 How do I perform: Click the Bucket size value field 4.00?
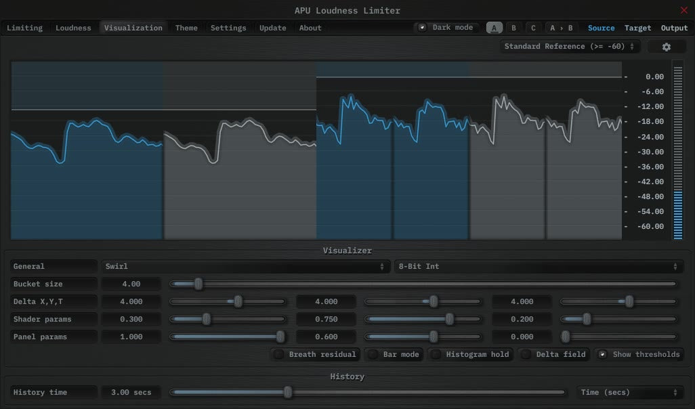click(131, 284)
